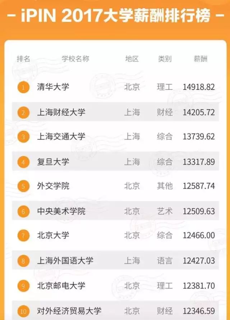Click the orange rank 2 badge
Image resolution: width=230 pixels, height=320 pixels.
[23, 113]
